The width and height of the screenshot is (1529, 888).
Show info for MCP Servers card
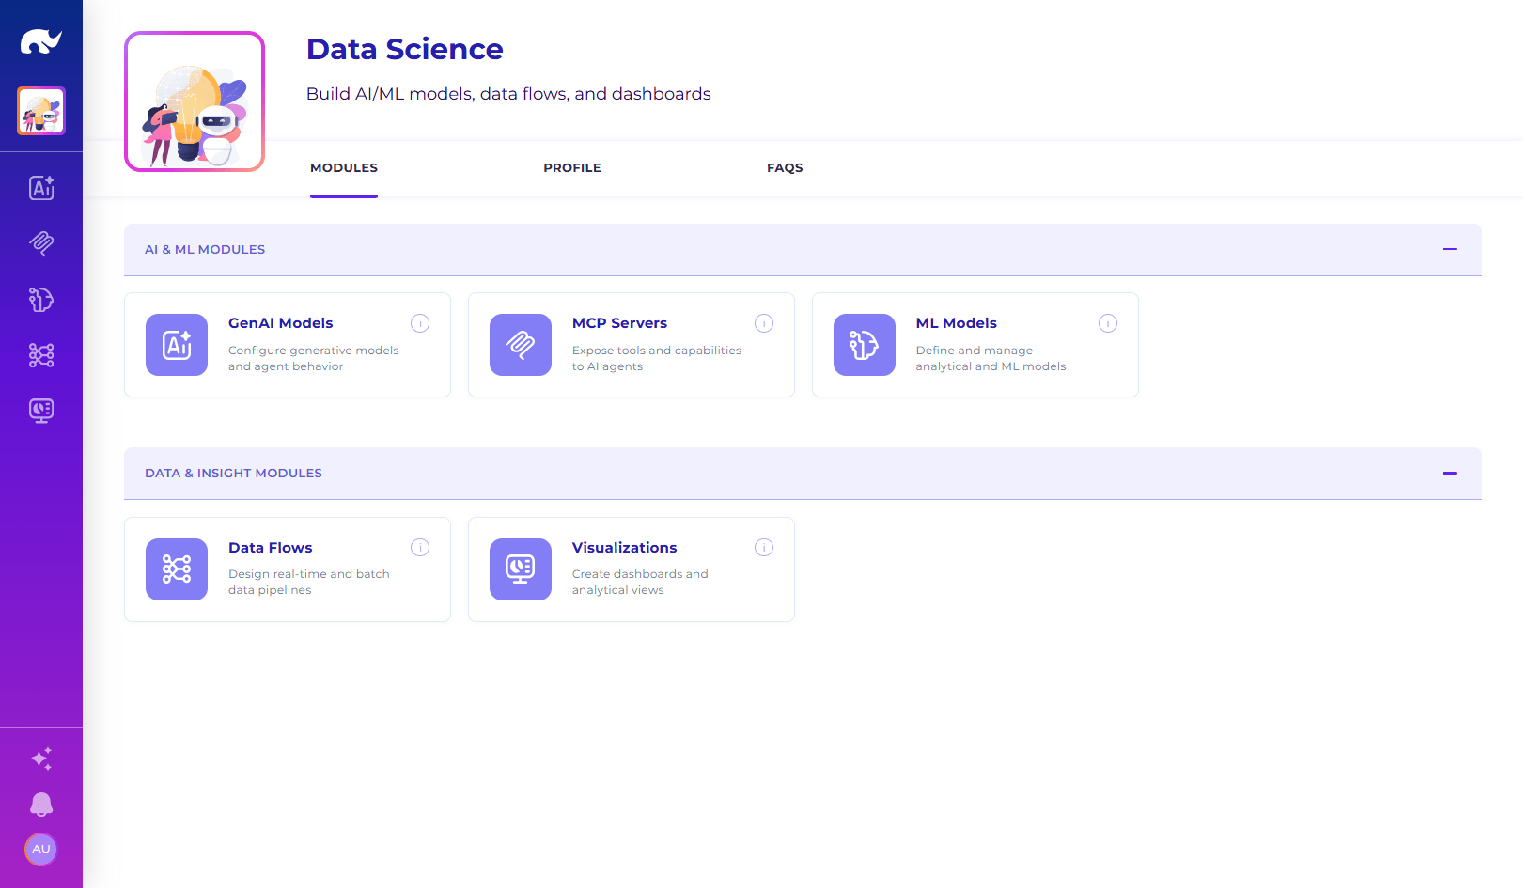764,323
